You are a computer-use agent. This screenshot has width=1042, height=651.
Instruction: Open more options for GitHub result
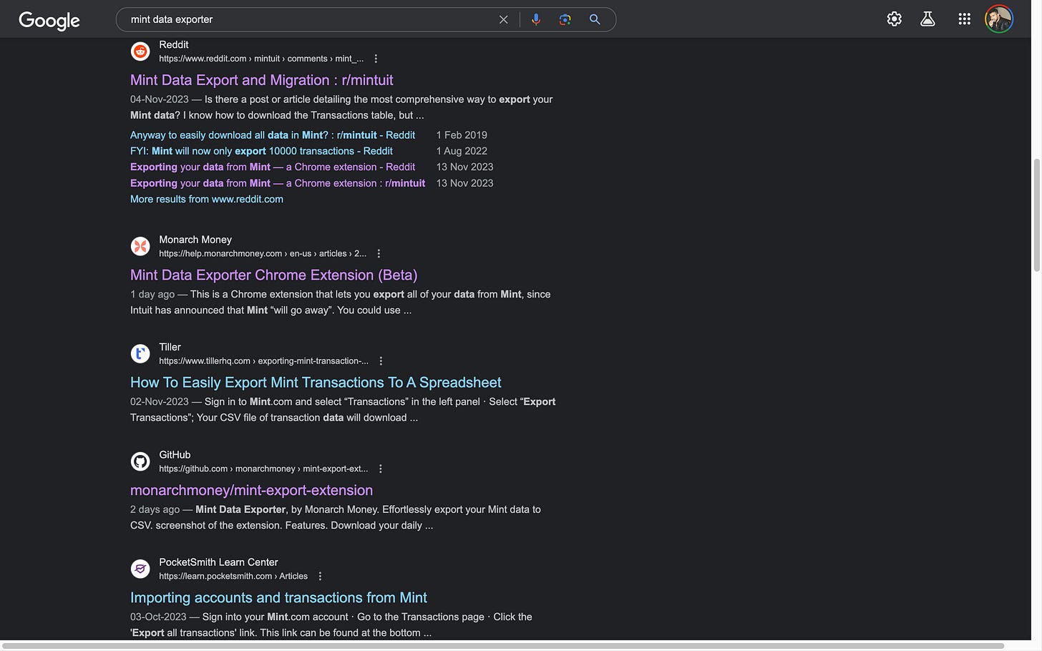(380, 469)
